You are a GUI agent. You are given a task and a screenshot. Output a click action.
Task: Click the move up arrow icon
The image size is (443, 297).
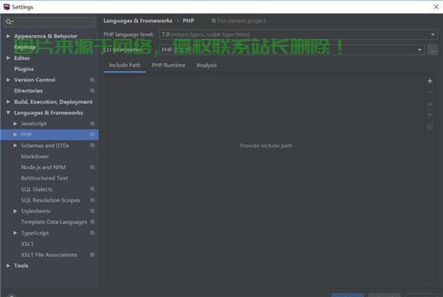coord(430,104)
